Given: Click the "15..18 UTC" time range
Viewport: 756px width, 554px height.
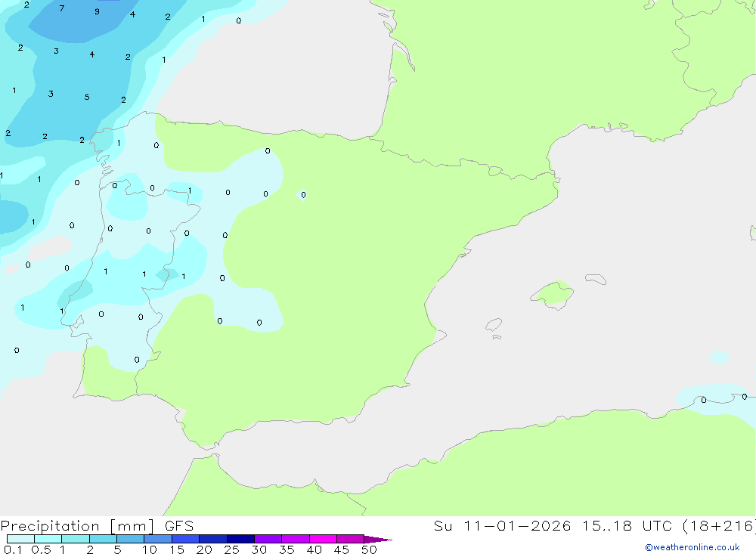Looking at the screenshot, I should click(x=627, y=525).
